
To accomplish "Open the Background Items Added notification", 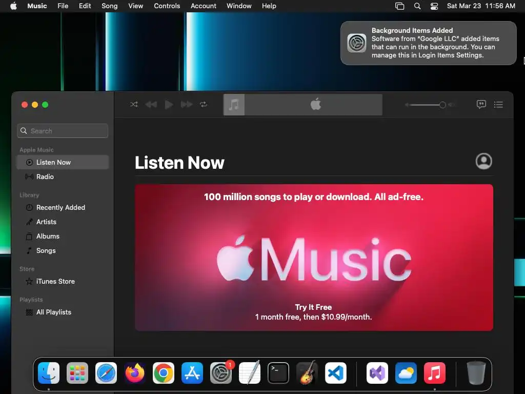I will (429, 43).
